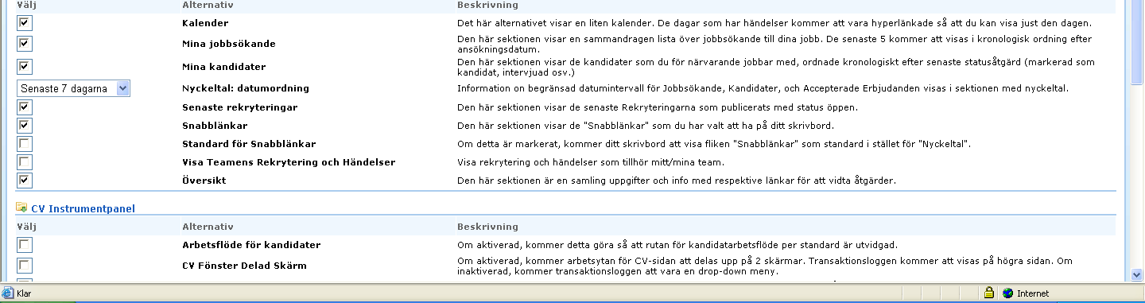Click the description starting 'Information on begränsad datumintervall'
The height and width of the screenshot is (303, 1145).
point(763,88)
